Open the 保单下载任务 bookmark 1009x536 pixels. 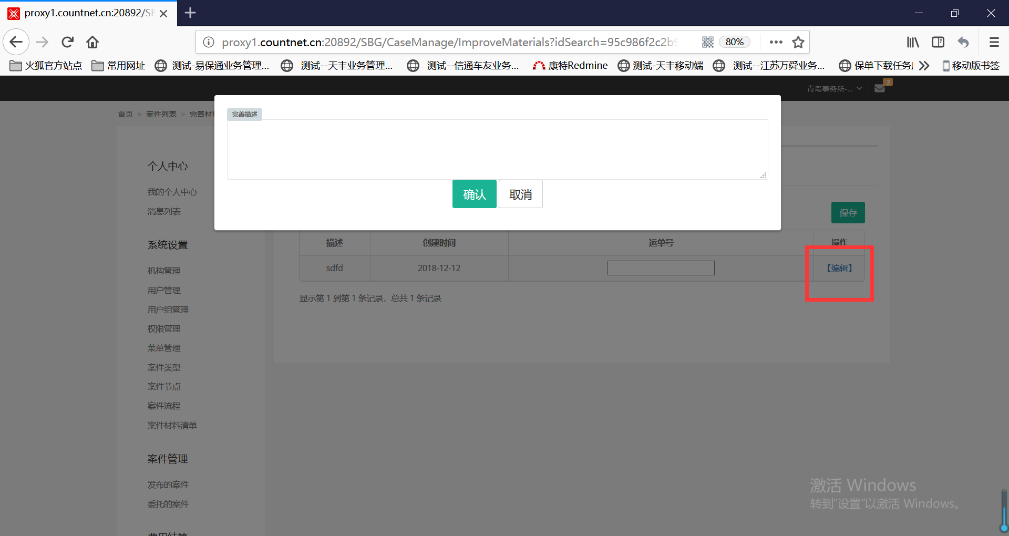coord(876,66)
